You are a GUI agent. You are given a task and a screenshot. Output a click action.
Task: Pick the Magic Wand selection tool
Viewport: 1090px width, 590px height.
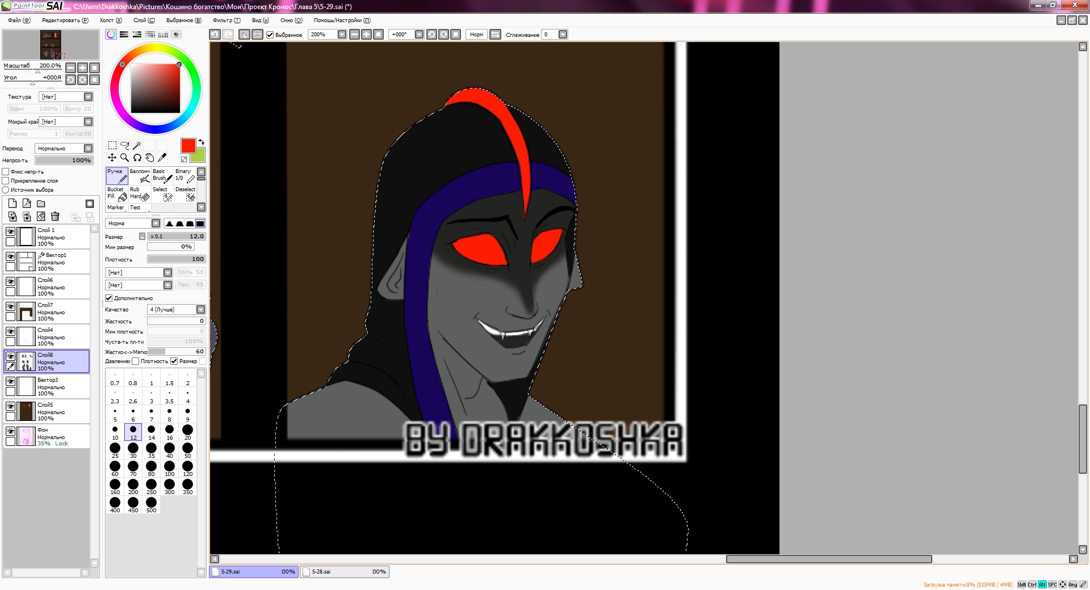pyautogui.click(x=137, y=145)
